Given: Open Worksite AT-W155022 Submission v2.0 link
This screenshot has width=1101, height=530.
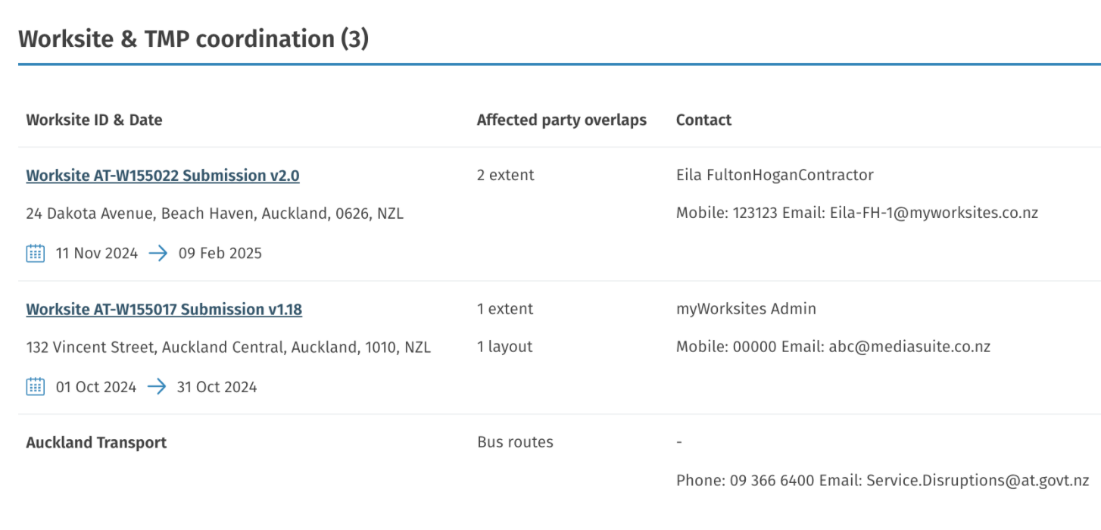Looking at the screenshot, I should [x=163, y=176].
